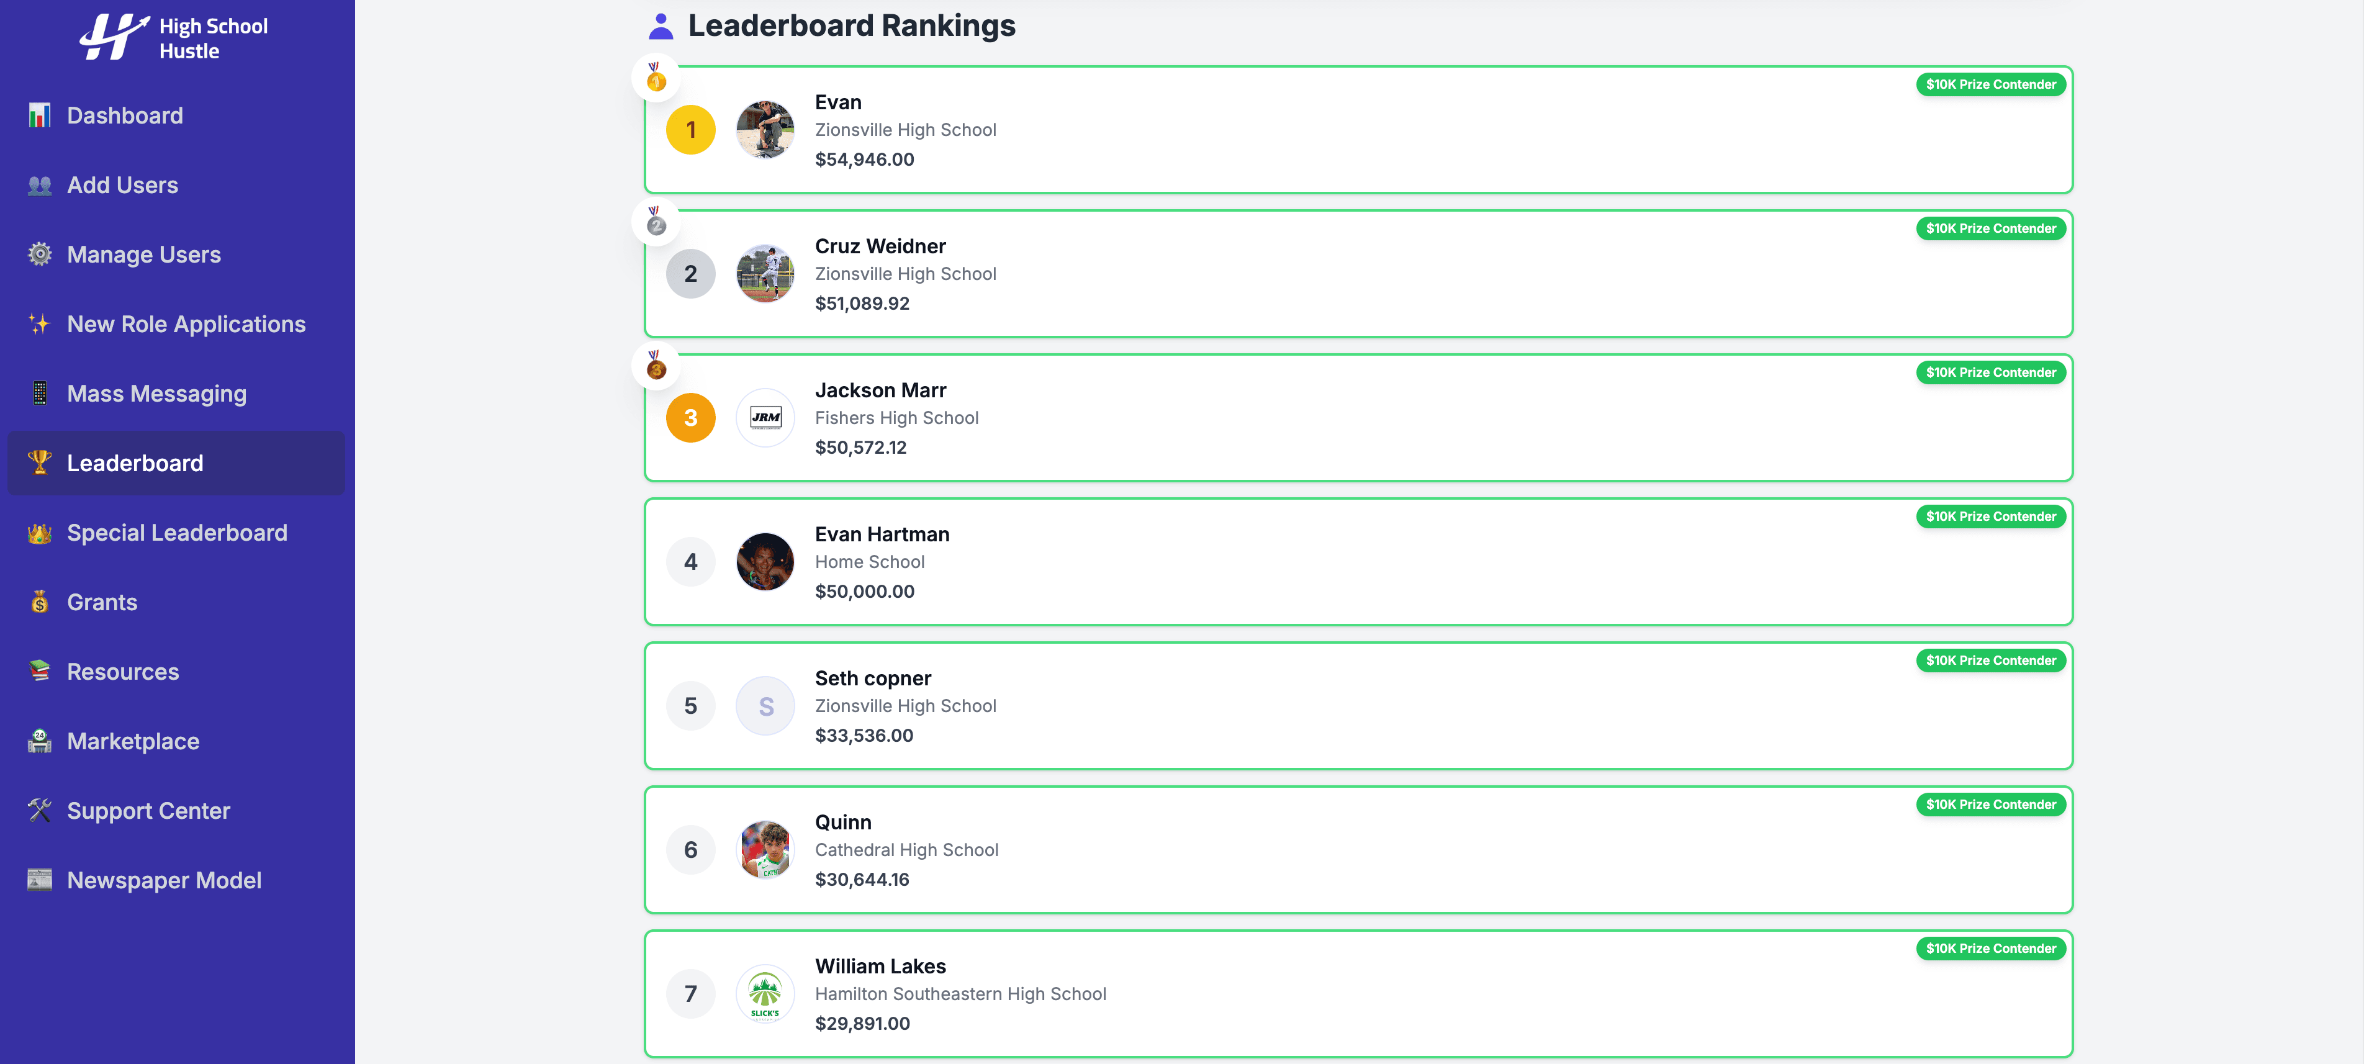Image resolution: width=2364 pixels, height=1064 pixels.
Task: Click the Manage Users gear icon
Action: 40,255
